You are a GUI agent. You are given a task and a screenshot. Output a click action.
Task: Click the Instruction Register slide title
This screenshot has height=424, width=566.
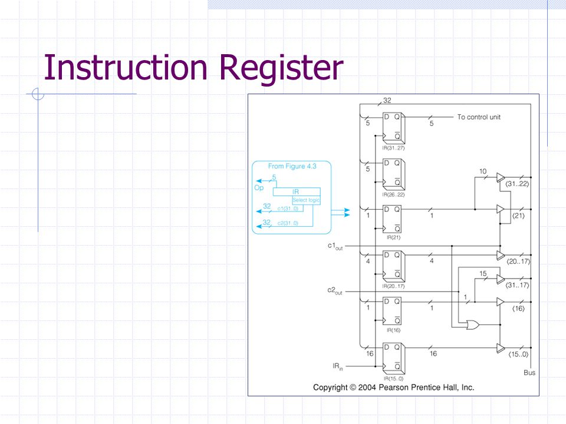[193, 67]
